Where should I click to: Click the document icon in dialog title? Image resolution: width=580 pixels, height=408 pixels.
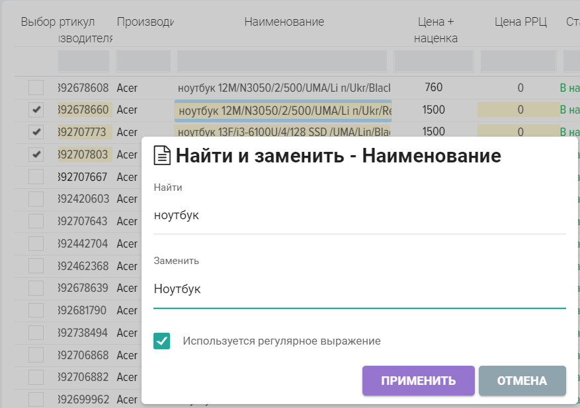[x=162, y=156]
